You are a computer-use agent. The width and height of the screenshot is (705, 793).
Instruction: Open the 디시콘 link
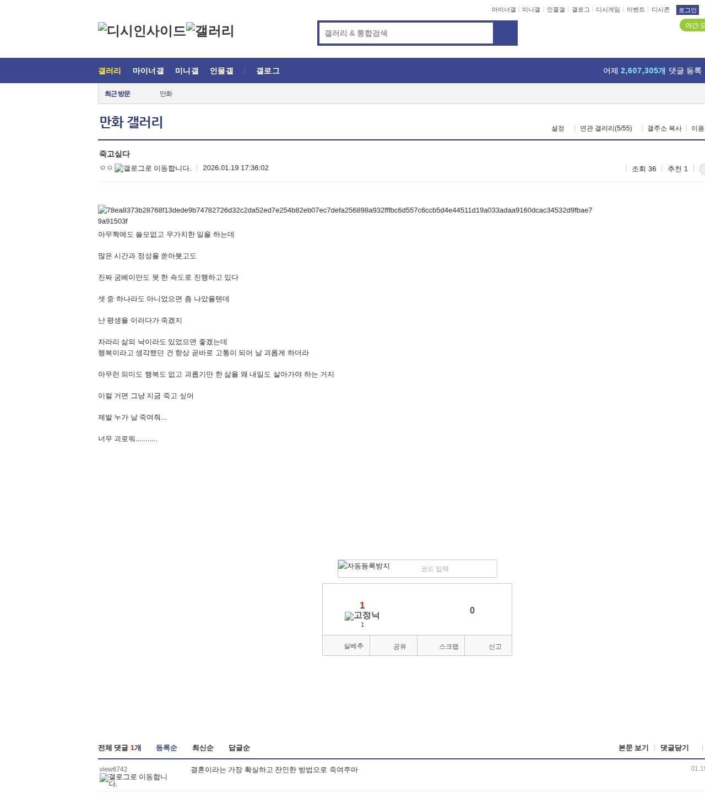coord(660,10)
